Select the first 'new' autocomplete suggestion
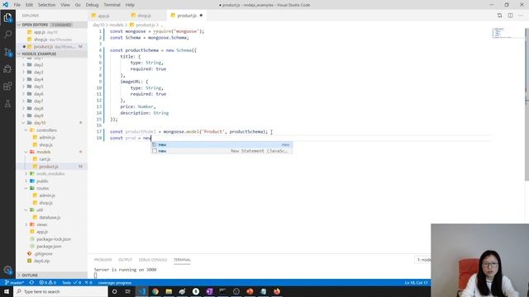 pos(222,145)
